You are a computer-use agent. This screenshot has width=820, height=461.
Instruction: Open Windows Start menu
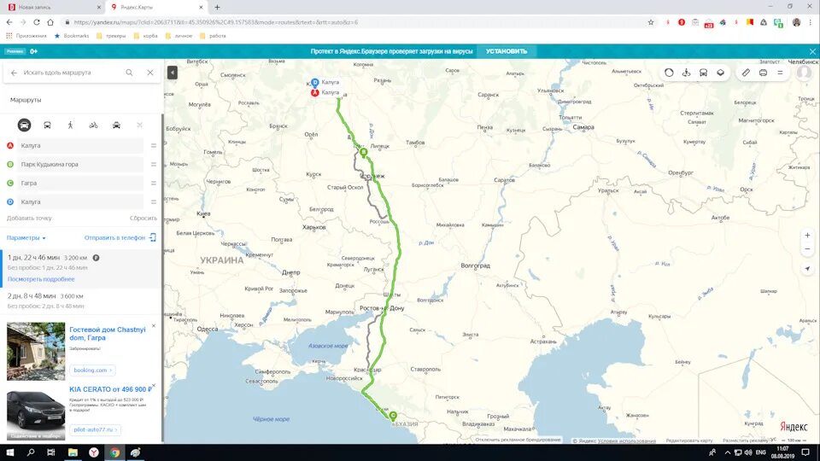click(x=10, y=452)
